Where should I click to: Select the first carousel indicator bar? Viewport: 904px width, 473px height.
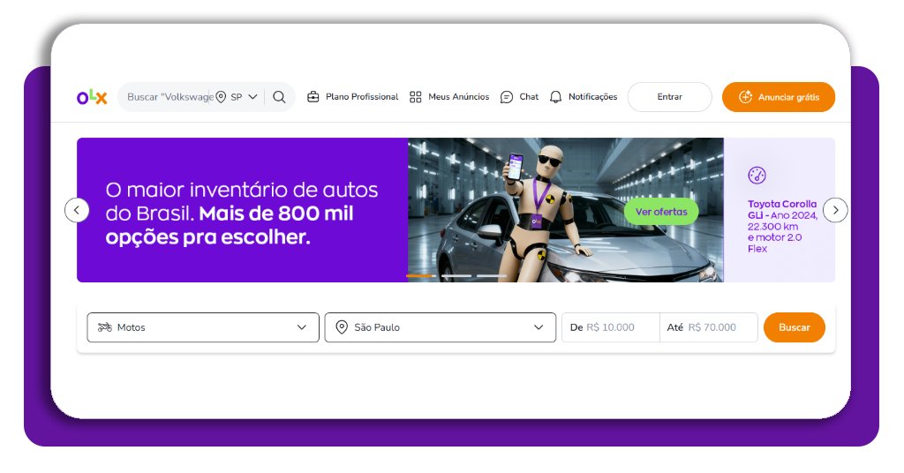pyautogui.click(x=421, y=276)
